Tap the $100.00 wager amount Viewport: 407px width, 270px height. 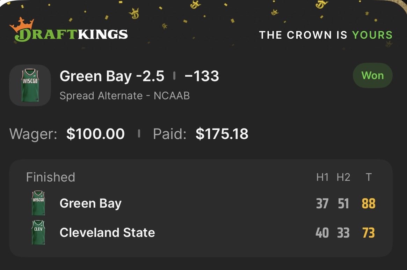(95, 134)
